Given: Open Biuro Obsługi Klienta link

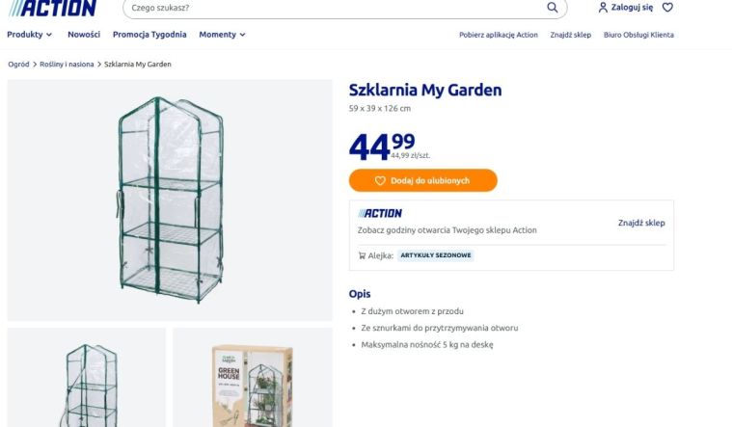Looking at the screenshot, I should (x=638, y=35).
